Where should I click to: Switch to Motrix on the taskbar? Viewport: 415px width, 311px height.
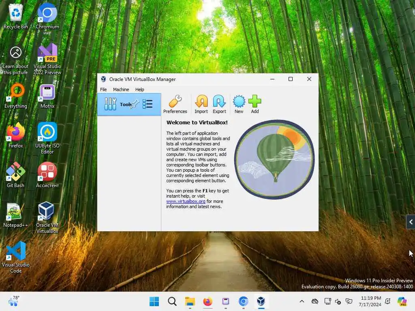coord(225,301)
